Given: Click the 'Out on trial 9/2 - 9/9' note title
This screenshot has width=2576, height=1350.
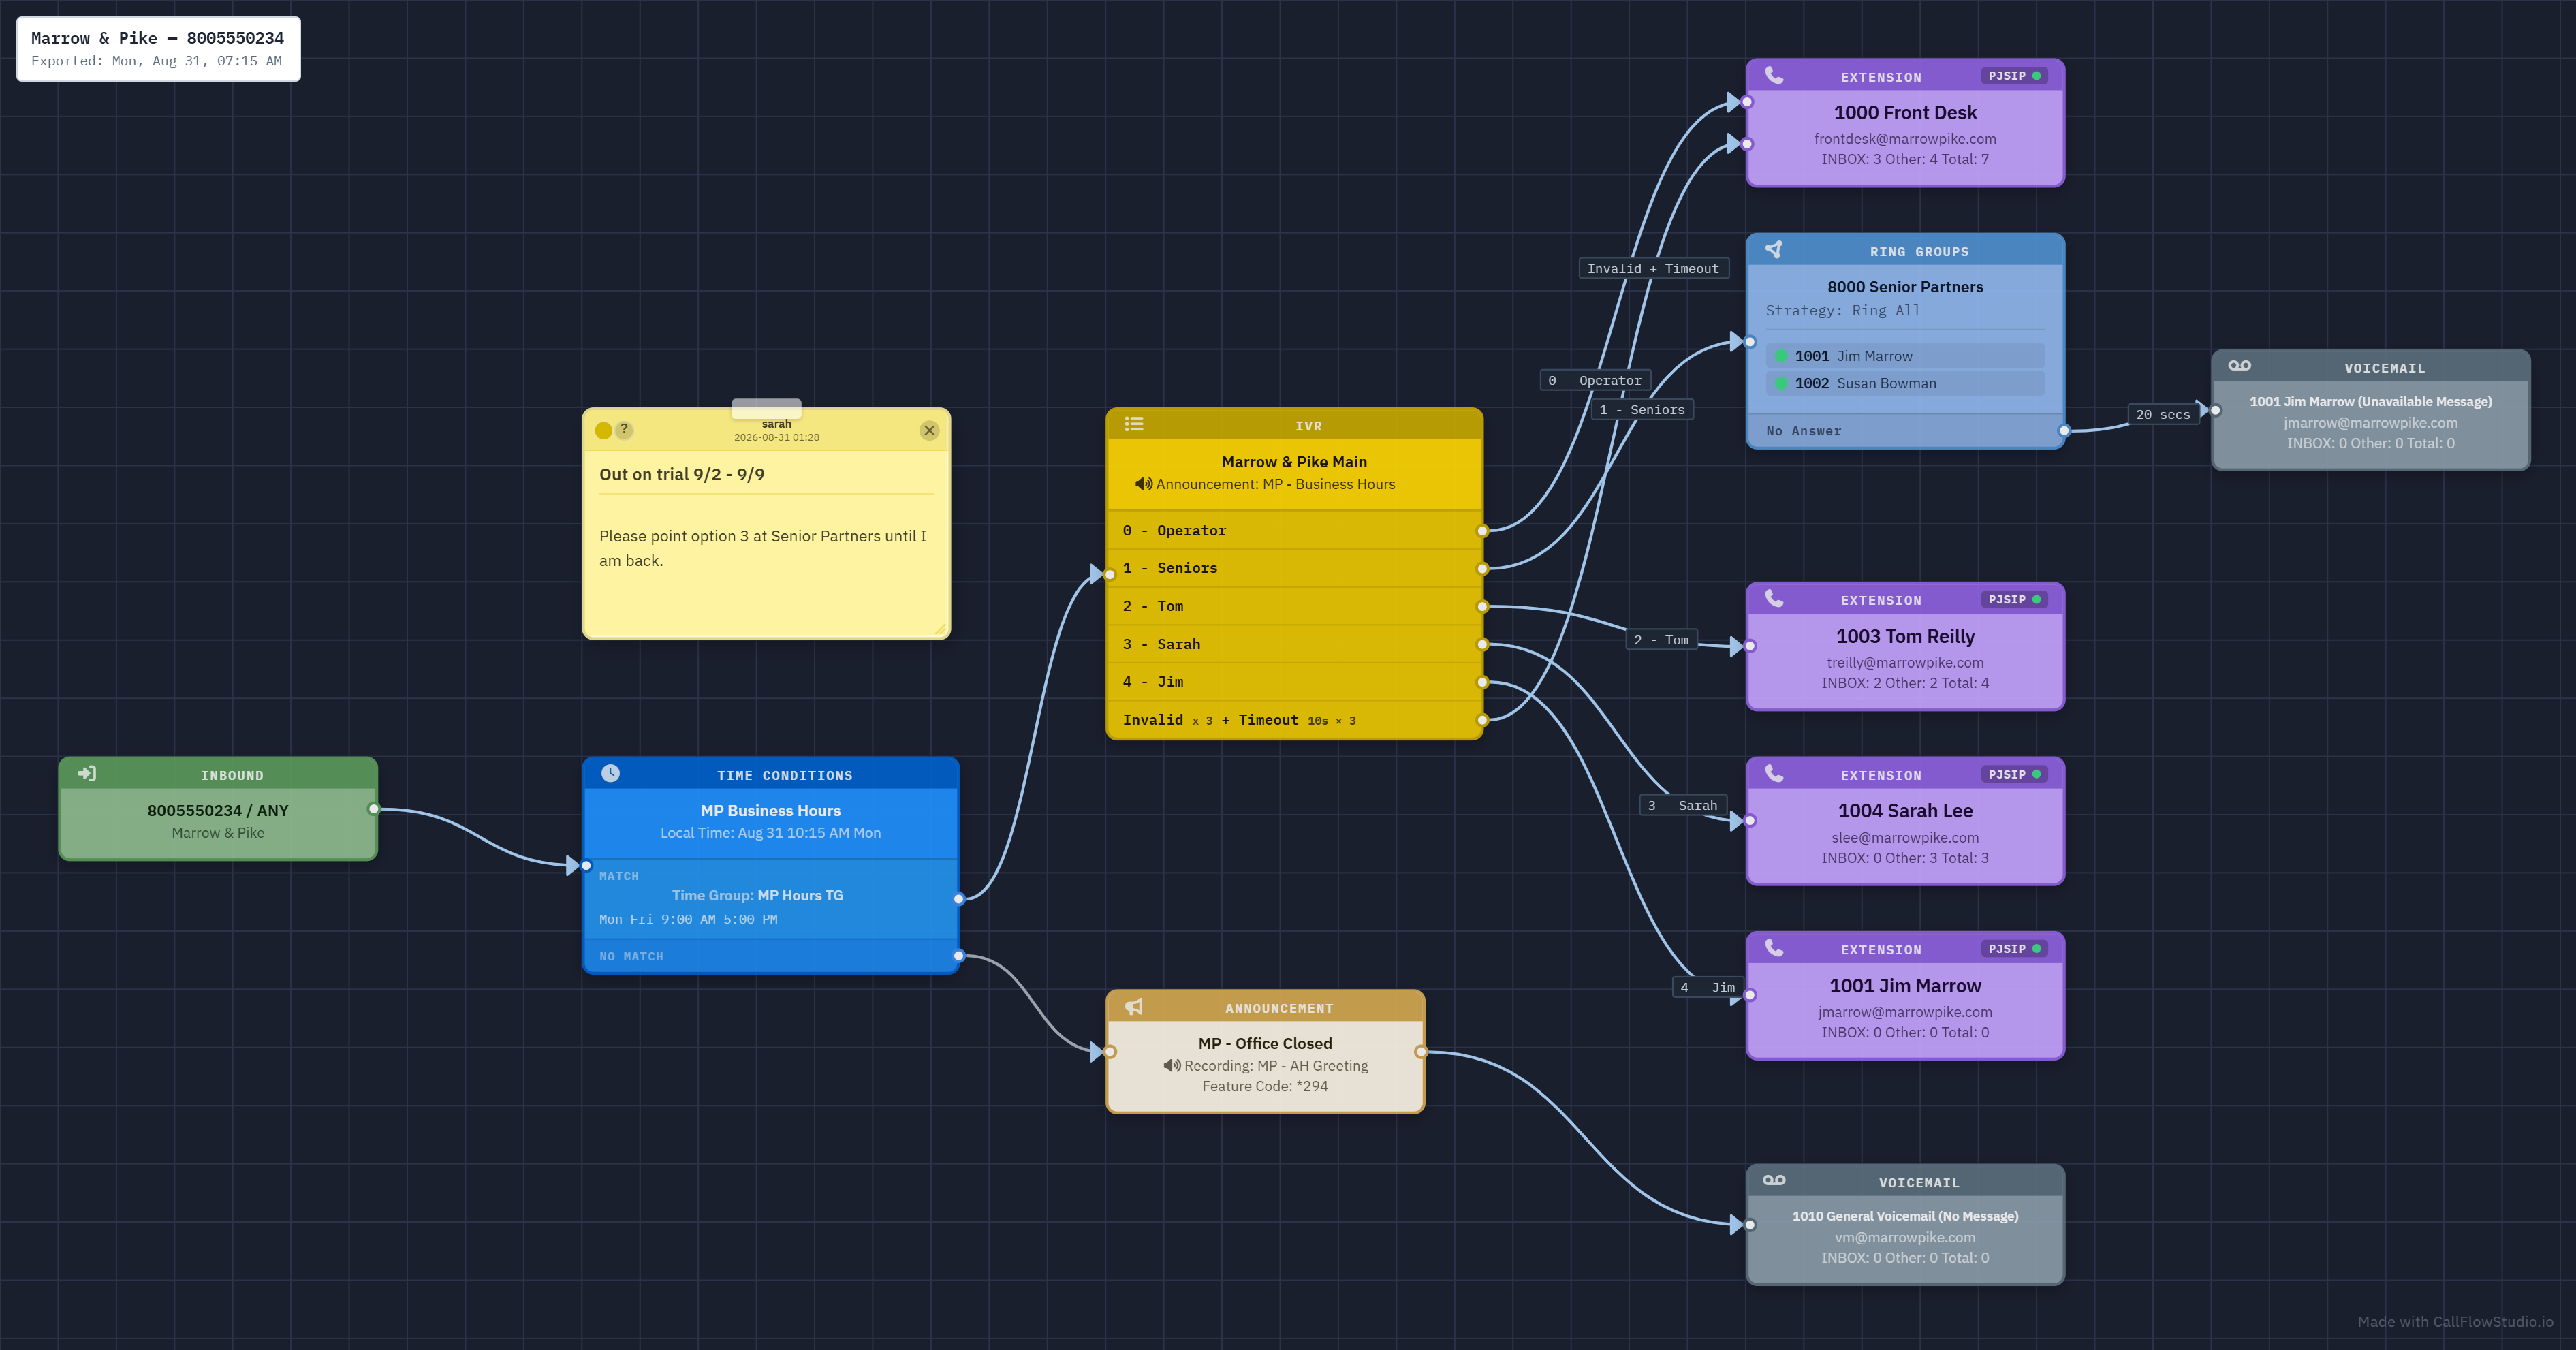Looking at the screenshot, I should 682,475.
